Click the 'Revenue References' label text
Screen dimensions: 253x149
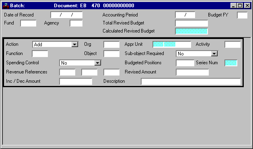point(27,72)
